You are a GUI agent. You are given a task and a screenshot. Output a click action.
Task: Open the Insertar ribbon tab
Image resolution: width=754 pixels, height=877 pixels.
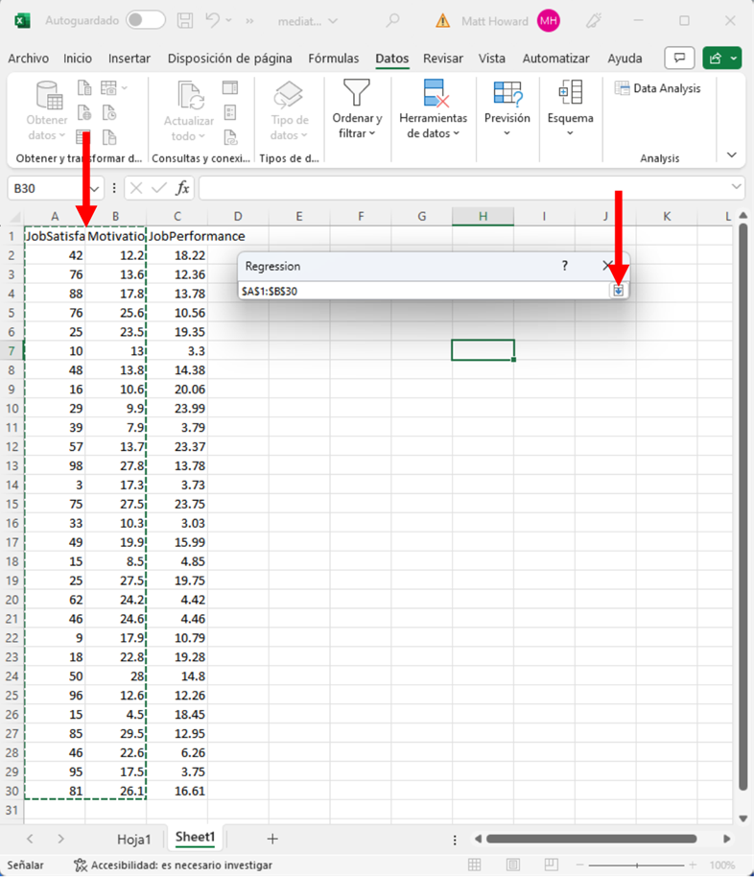130,59
